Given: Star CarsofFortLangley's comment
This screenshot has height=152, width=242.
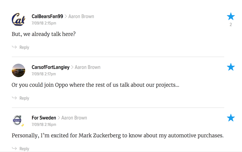Looking at the screenshot, I should coord(231,67).
